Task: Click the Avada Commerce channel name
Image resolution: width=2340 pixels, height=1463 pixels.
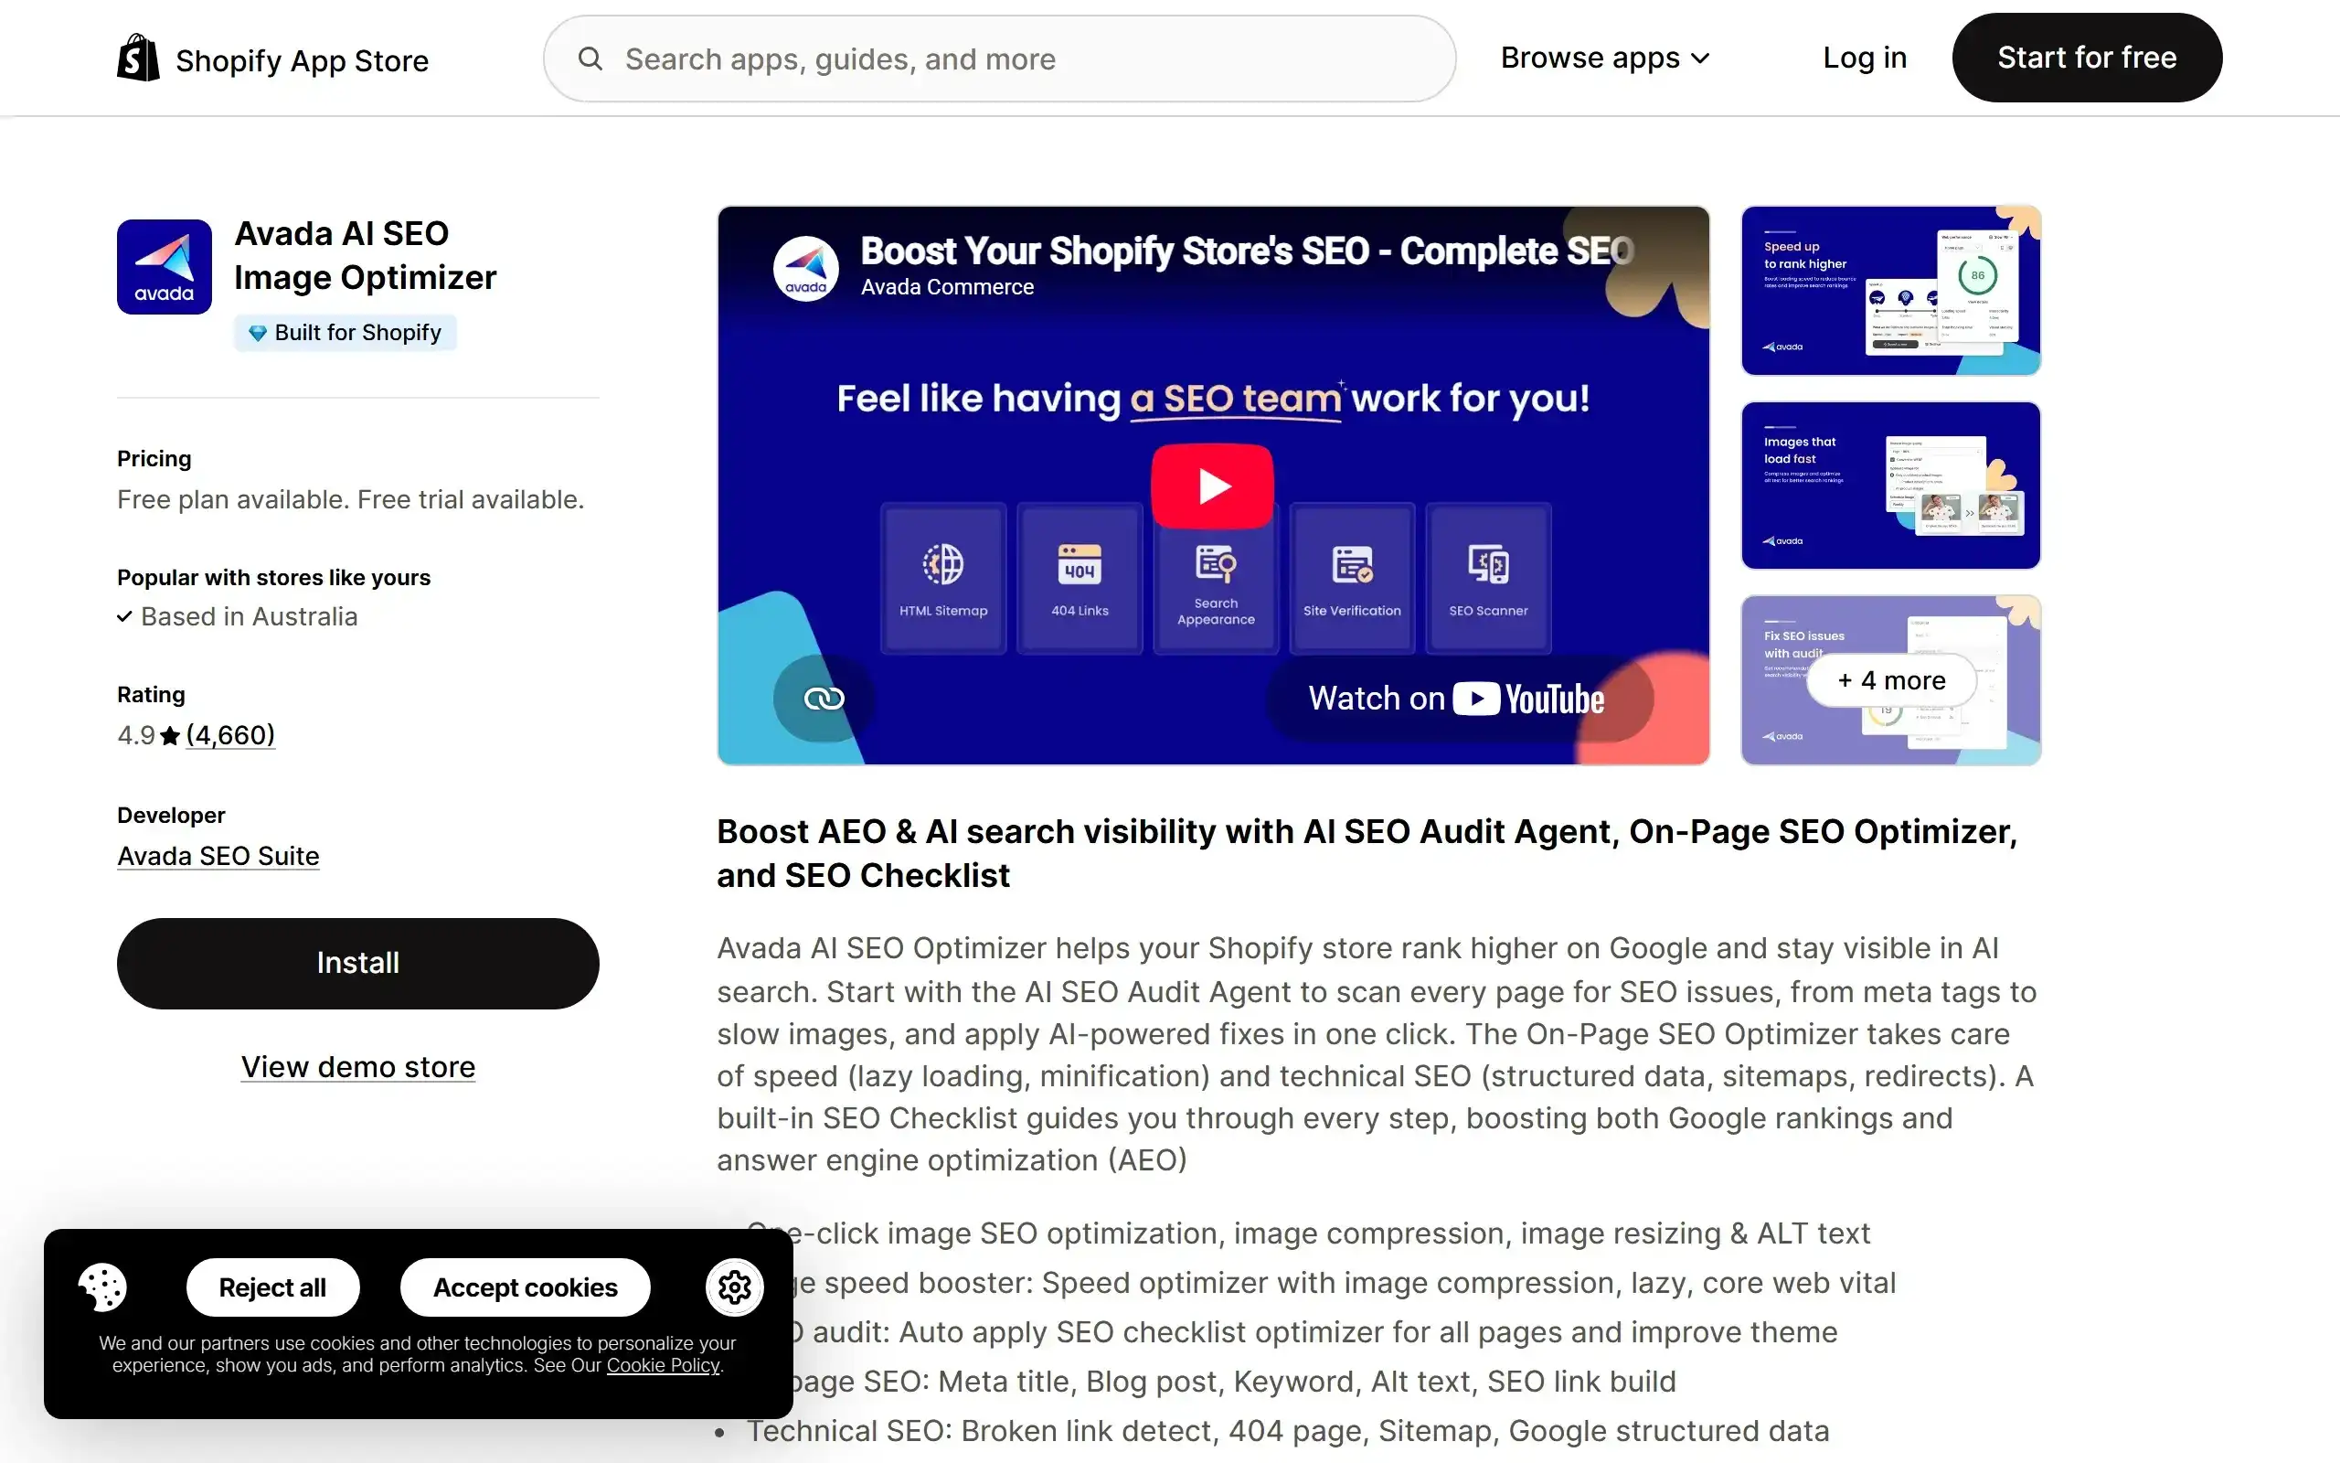Action: [x=948, y=287]
